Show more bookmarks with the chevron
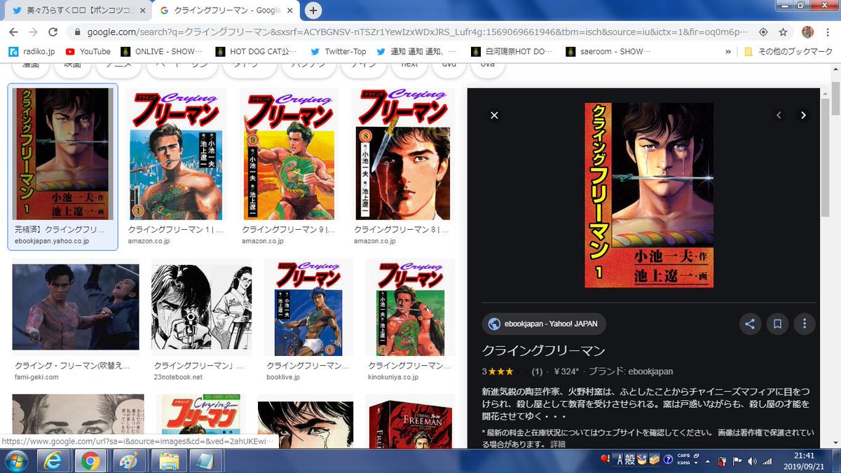Viewport: 841px width, 473px height. click(x=729, y=51)
